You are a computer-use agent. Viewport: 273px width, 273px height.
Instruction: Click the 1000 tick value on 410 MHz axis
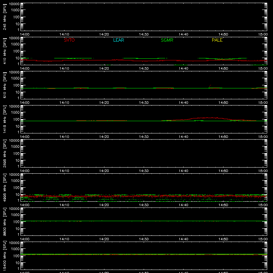click(x=15, y=44)
